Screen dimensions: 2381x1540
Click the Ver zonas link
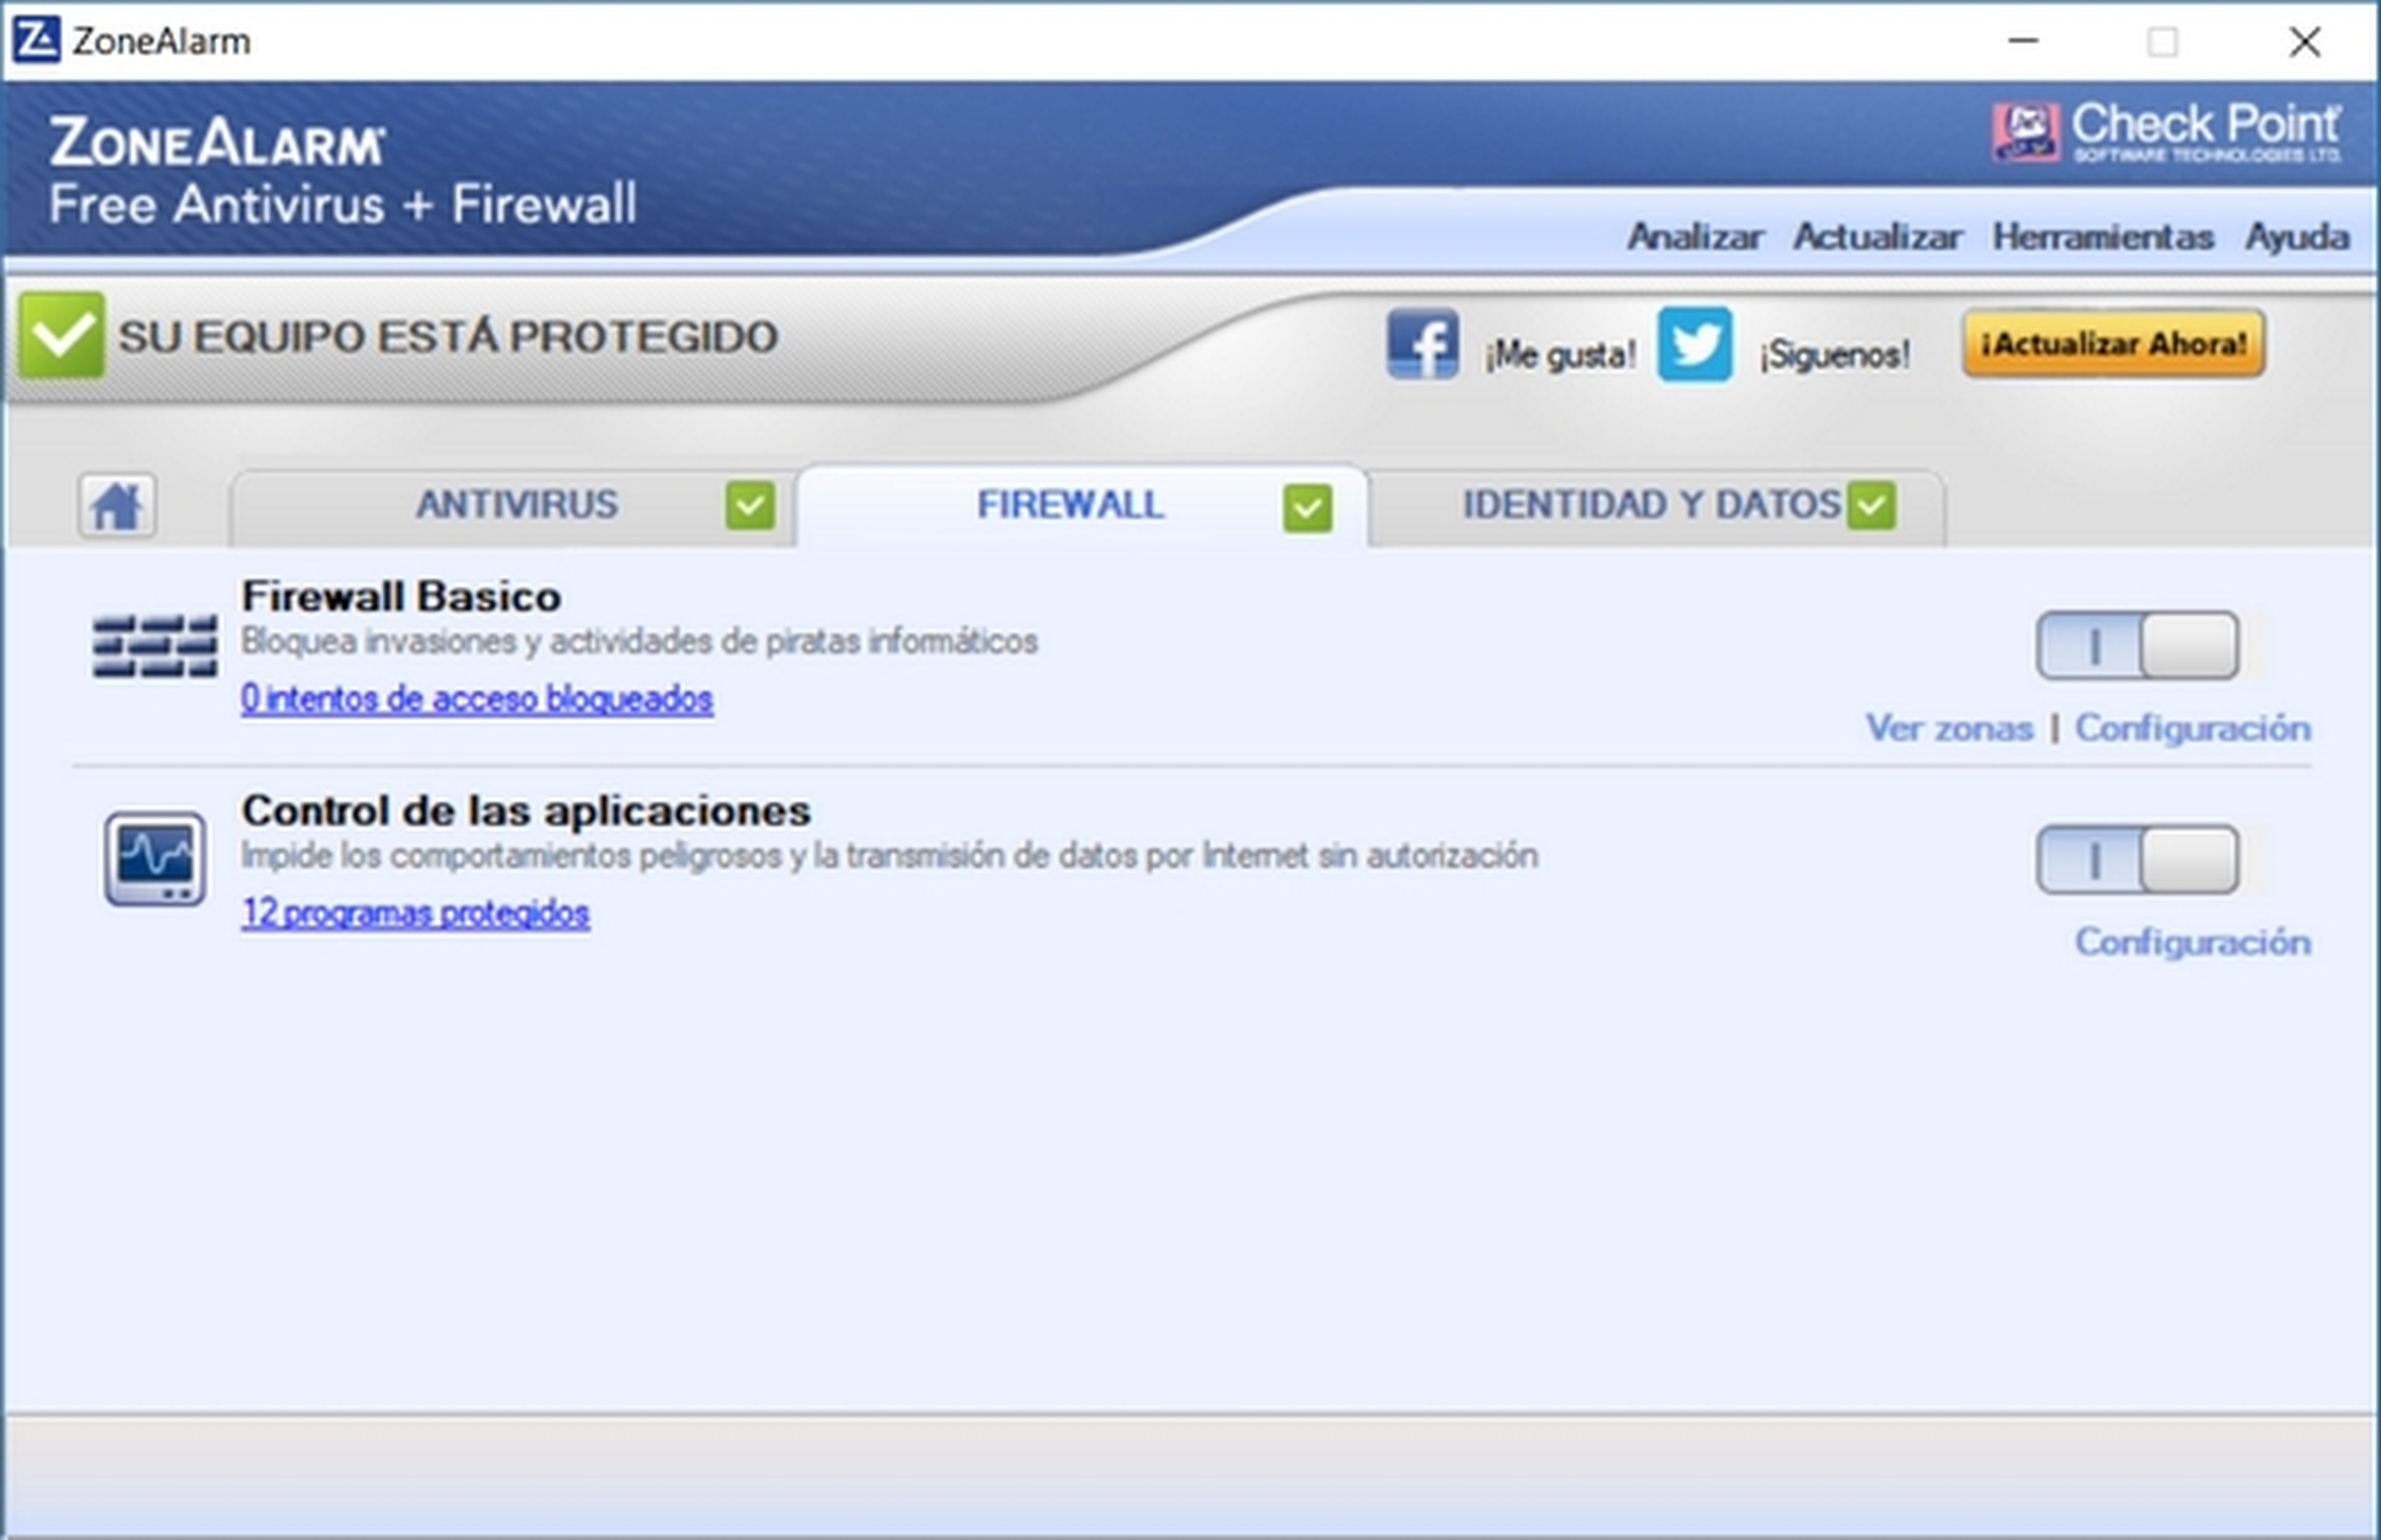pos(1949,728)
